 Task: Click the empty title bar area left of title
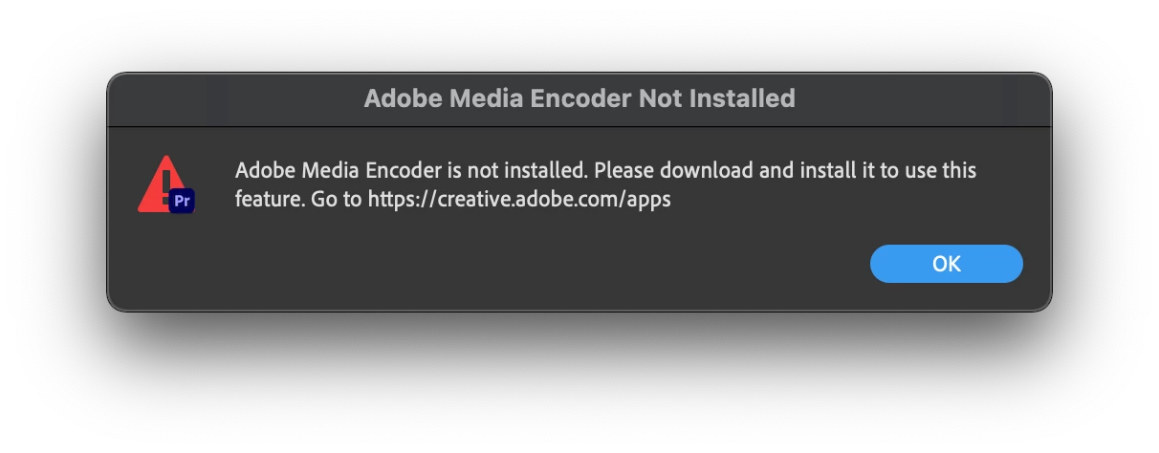[x=234, y=98]
